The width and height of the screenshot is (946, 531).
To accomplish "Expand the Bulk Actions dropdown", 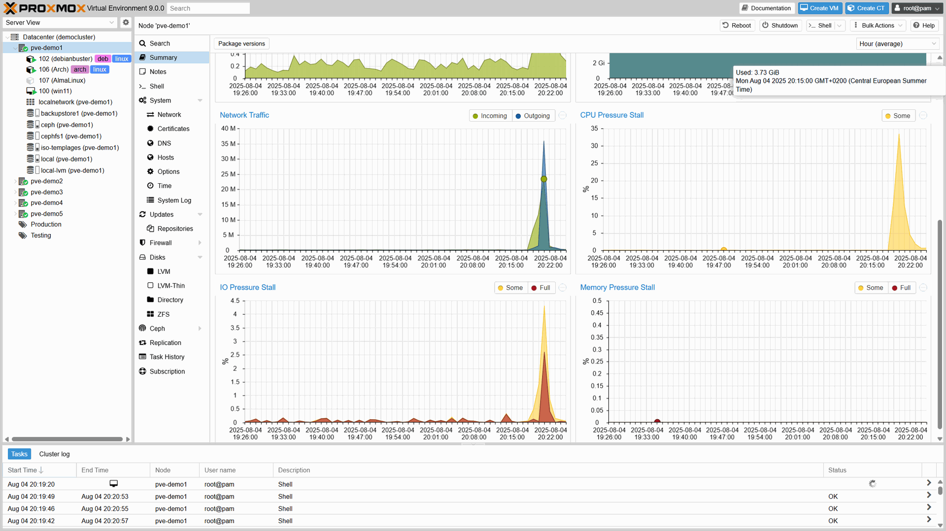I will tap(878, 26).
